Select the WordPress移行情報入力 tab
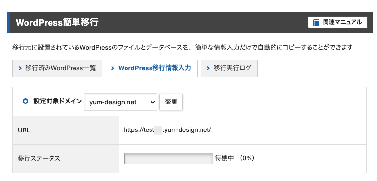377x181 pixels. [x=151, y=68]
